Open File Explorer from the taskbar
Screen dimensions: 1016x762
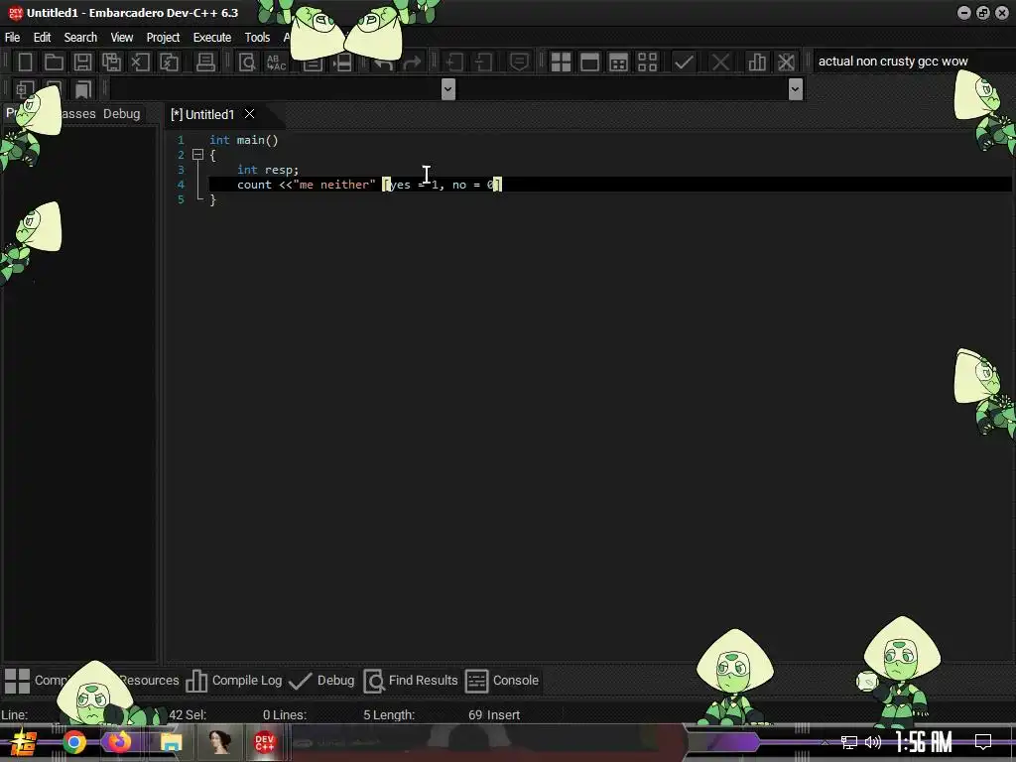click(x=171, y=742)
